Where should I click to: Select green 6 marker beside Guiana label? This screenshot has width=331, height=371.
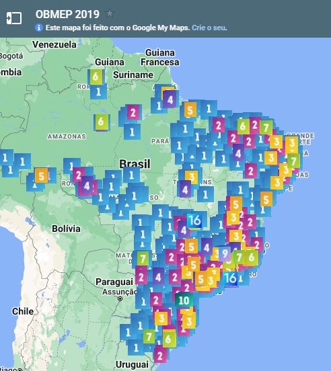(96, 77)
